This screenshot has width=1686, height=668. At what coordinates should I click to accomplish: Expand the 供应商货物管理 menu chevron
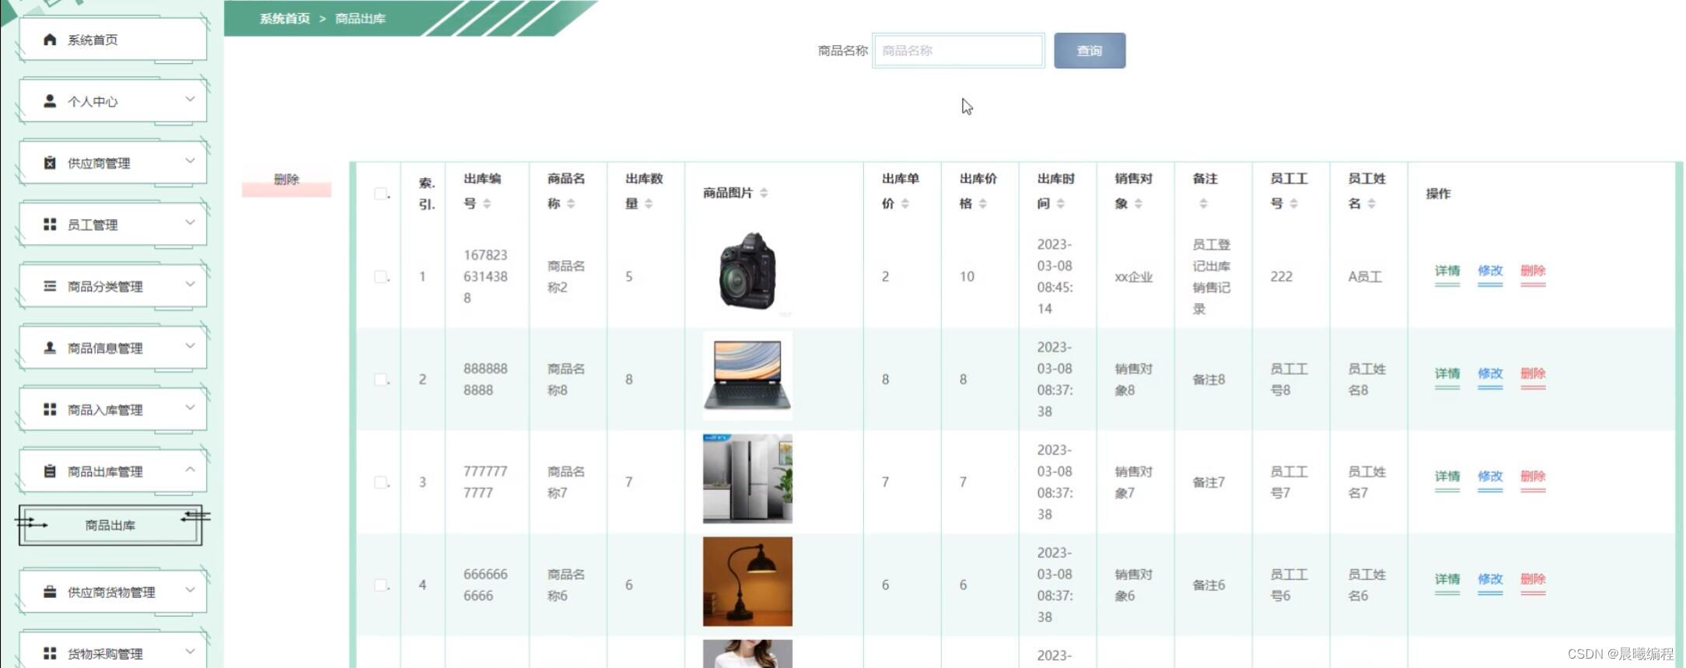click(190, 589)
